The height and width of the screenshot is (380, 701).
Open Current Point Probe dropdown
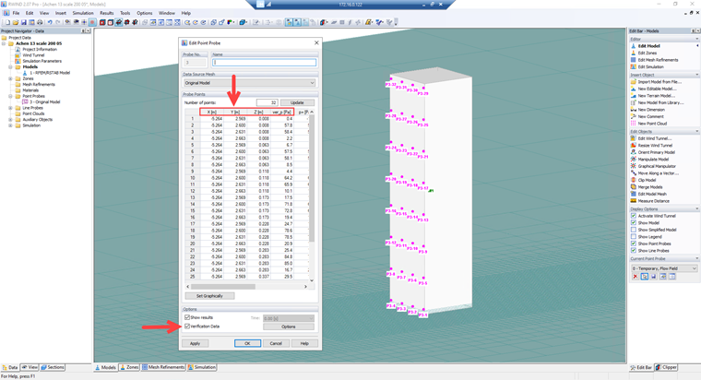point(664,268)
